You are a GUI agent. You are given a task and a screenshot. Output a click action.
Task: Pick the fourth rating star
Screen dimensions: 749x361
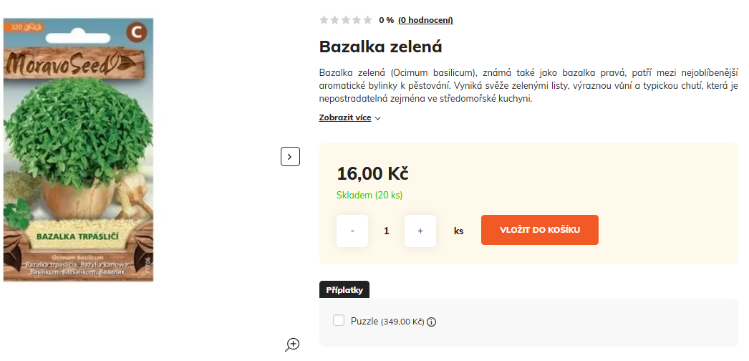(357, 20)
